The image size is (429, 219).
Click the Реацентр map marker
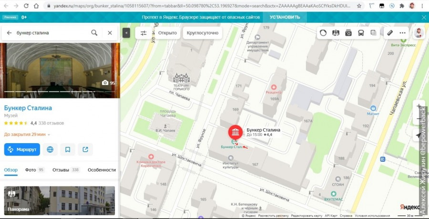point(274,87)
